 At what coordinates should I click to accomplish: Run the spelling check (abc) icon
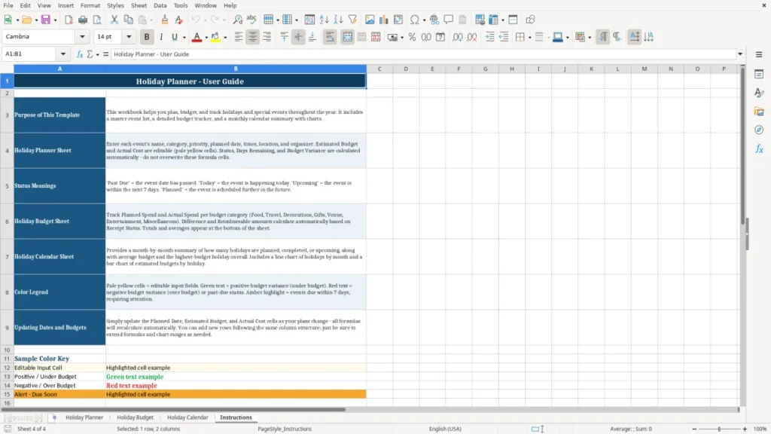point(251,20)
